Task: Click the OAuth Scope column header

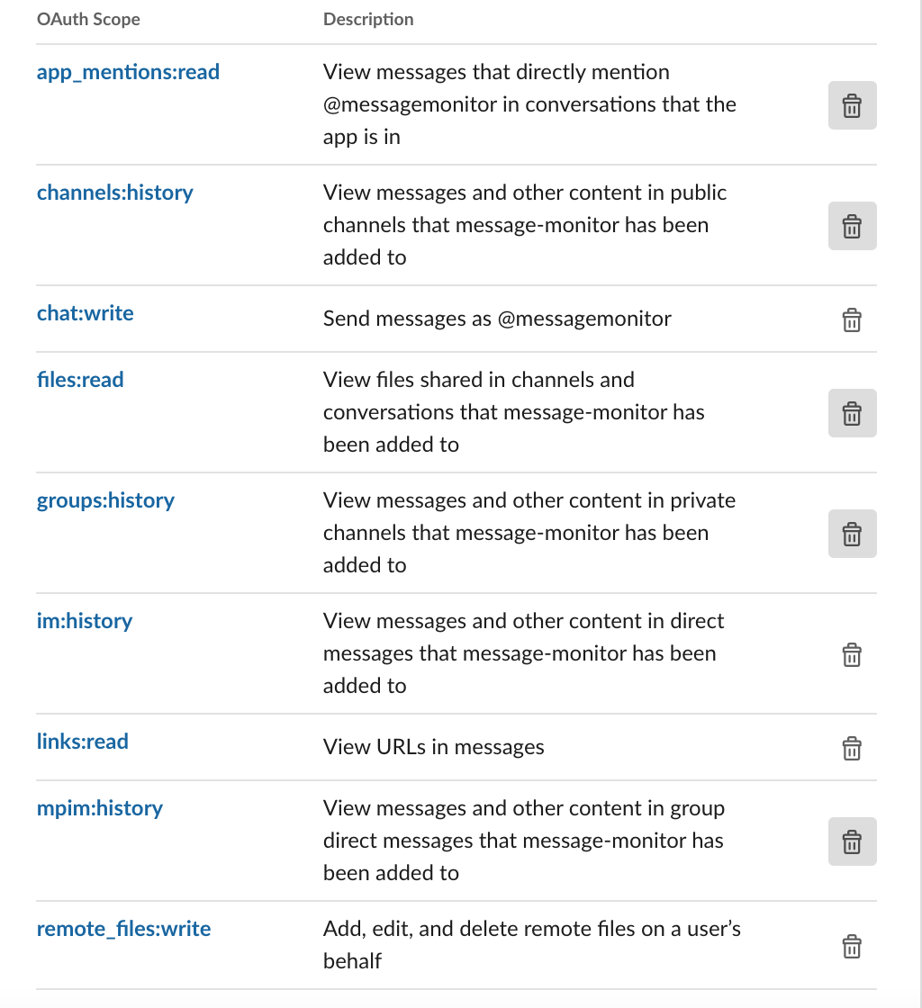Action: 88,19
